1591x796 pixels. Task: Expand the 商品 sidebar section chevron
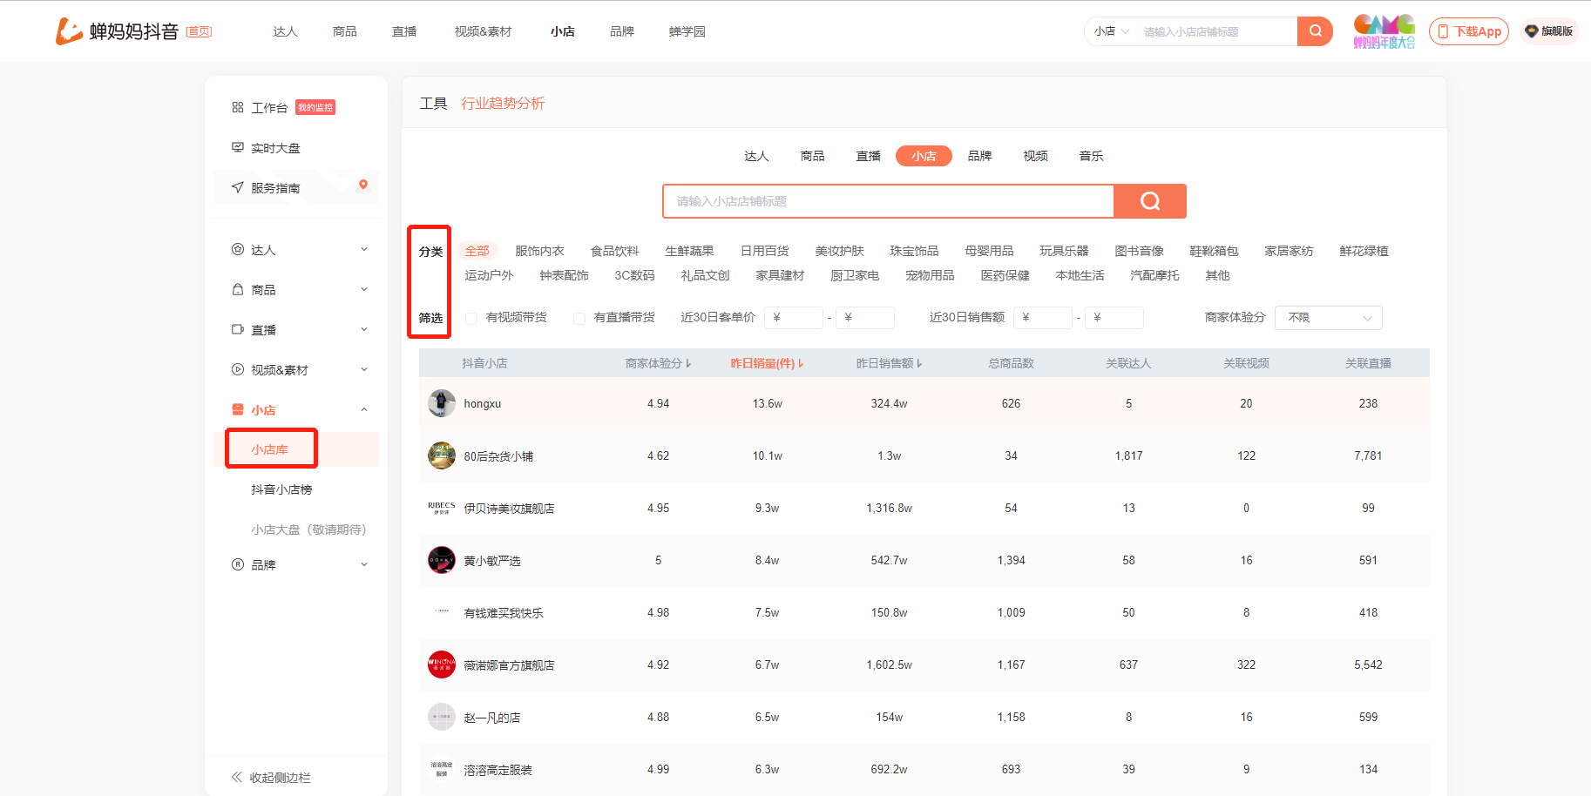pos(364,289)
